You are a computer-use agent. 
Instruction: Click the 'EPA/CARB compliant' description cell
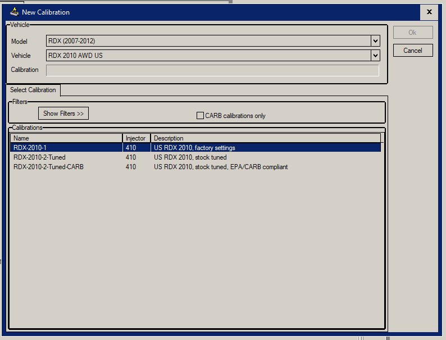[x=221, y=167]
